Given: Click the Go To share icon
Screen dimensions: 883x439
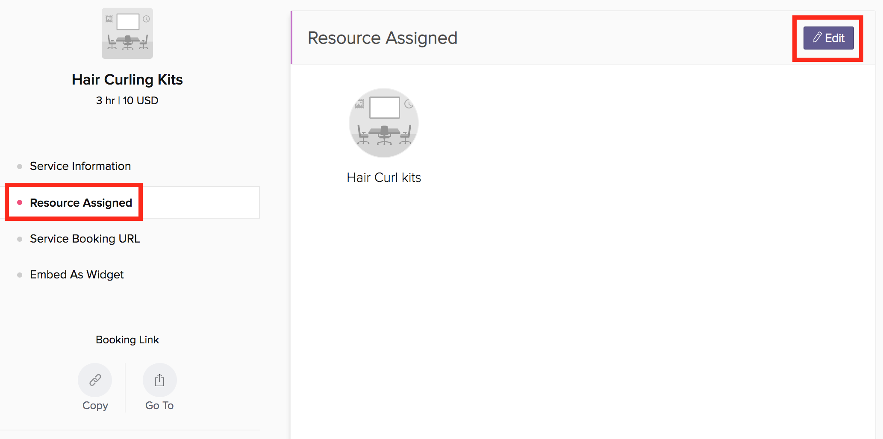Looking at the screenshot, I should [x=159, y=380].
